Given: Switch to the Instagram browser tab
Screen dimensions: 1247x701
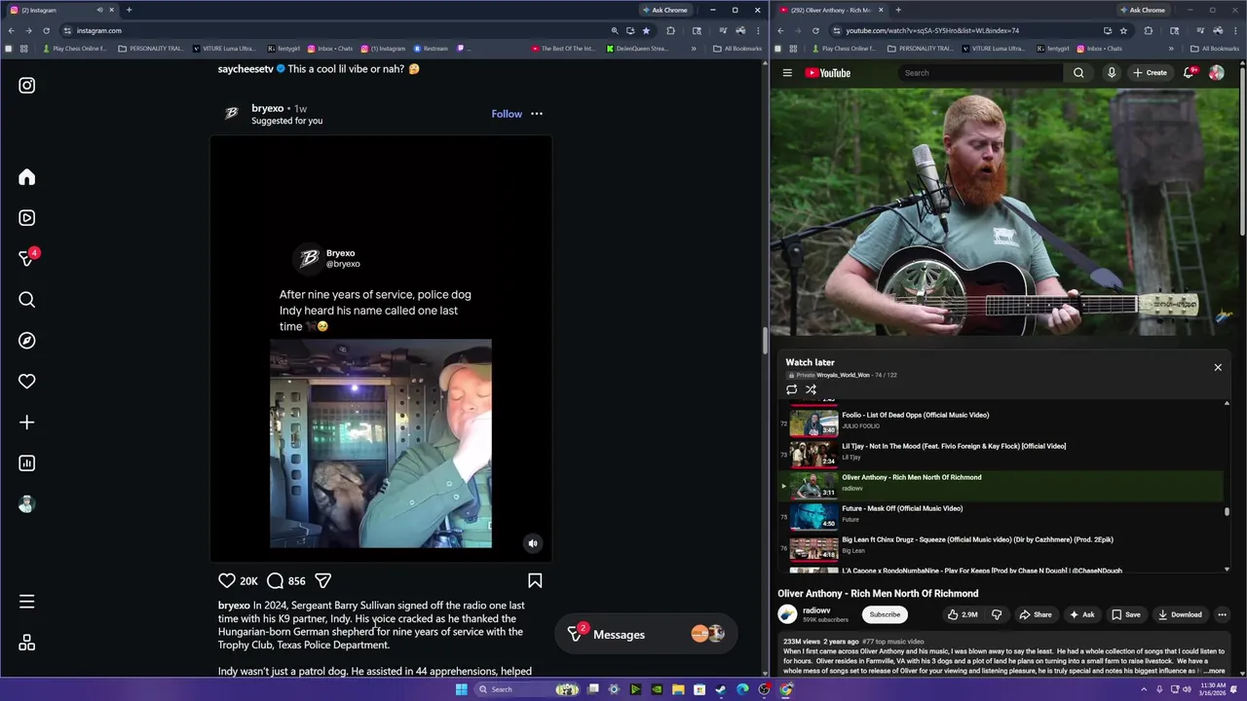Looking at the screenshot, I should pos(60,10).
